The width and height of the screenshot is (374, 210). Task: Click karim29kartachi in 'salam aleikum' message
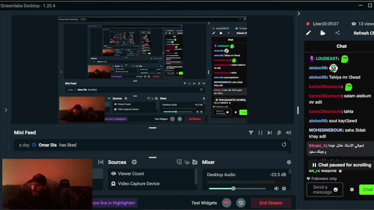click(x=325, y=96)
